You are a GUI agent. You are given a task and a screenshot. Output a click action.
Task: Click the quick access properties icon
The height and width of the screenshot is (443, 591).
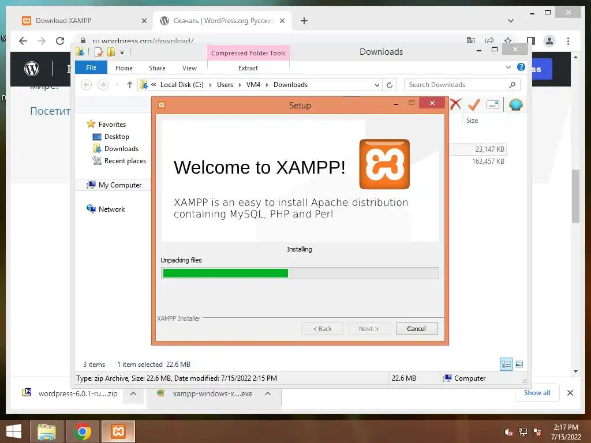[x=98, y=52]
